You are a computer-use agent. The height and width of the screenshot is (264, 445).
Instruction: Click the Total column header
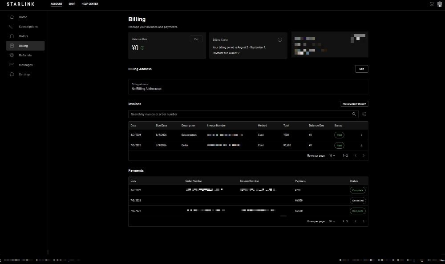(x=286, y=126)
